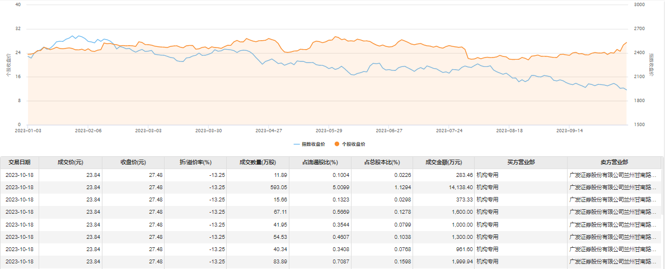Click the 32 left axis value
This screenshot has width=665, height=269.
(18, 29)
